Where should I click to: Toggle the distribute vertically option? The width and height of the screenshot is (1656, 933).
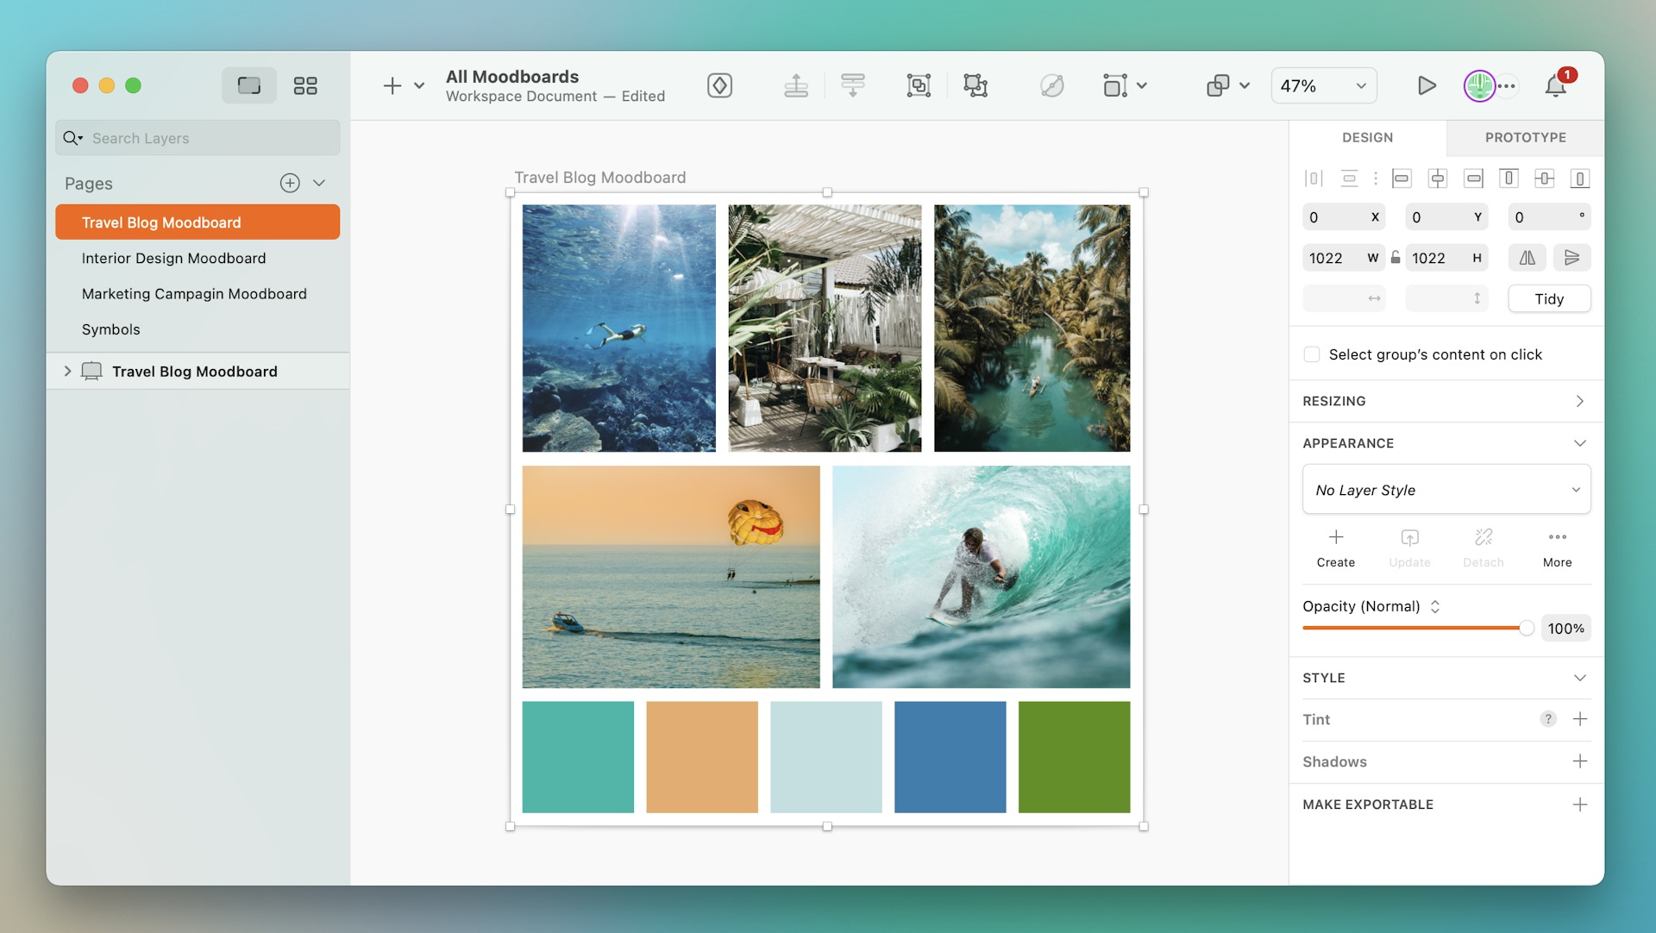1349,178
